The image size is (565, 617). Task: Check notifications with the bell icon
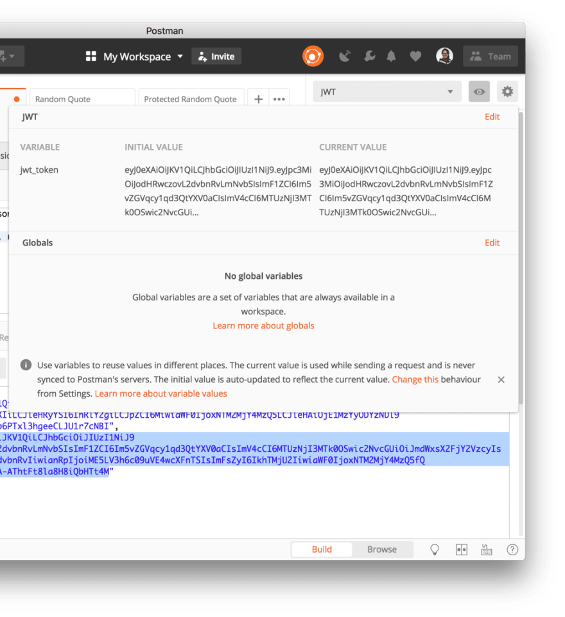click(x=392, y=56)
